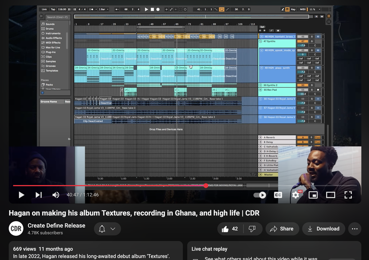Image resolution: width=369 pixels, height=260 pixels.
Task: Open the 1 Bar quantization dropdown
Action: point(103,10)
